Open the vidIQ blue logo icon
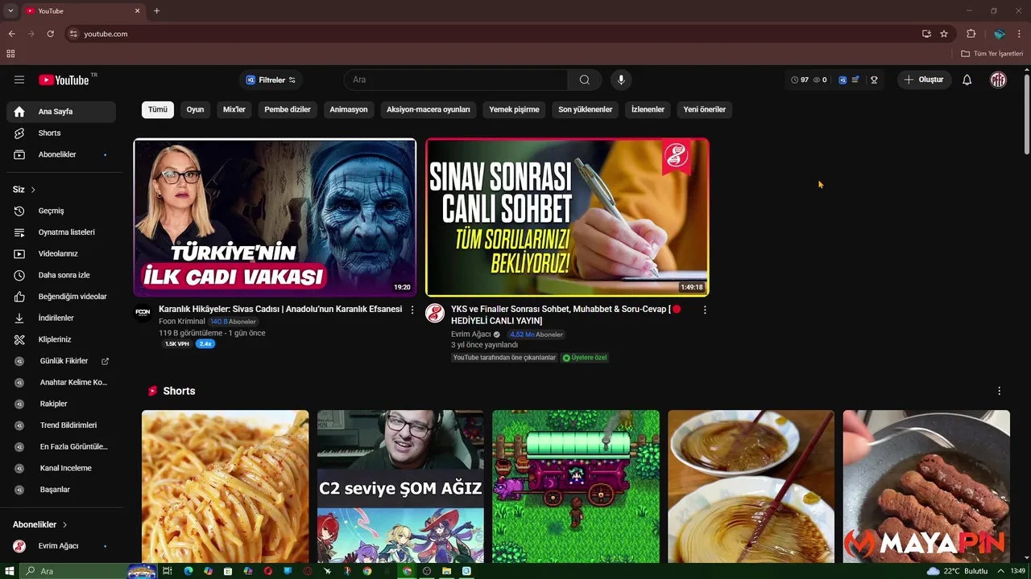Screen dimensions: 1031x579 coord(843,80)
